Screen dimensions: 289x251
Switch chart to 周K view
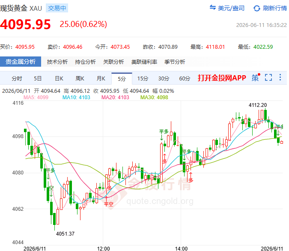point(80,79)
